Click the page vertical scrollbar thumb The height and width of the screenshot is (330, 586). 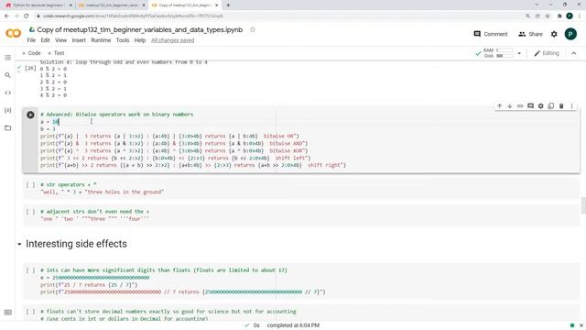tap(583, 205)
